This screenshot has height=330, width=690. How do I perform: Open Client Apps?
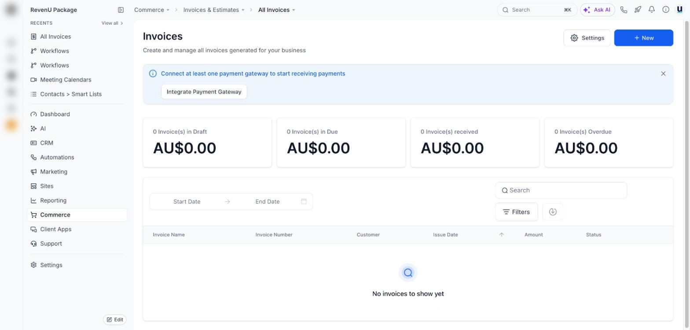[77, 229]
